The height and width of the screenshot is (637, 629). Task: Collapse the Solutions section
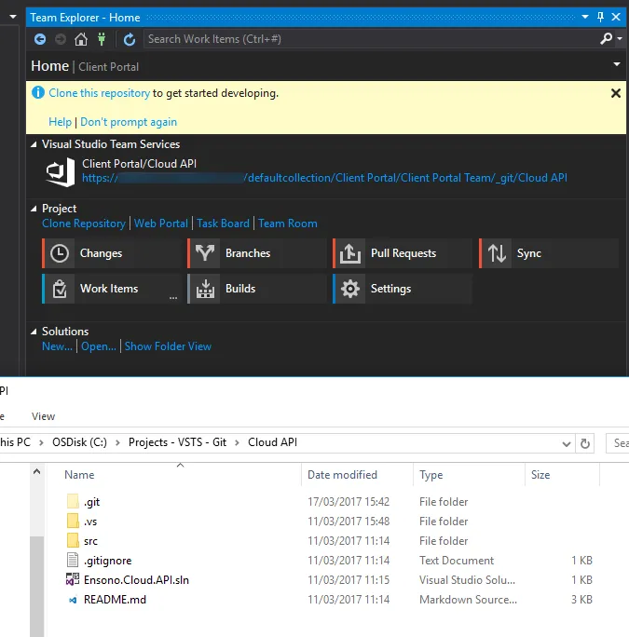(x=34, y=332)
